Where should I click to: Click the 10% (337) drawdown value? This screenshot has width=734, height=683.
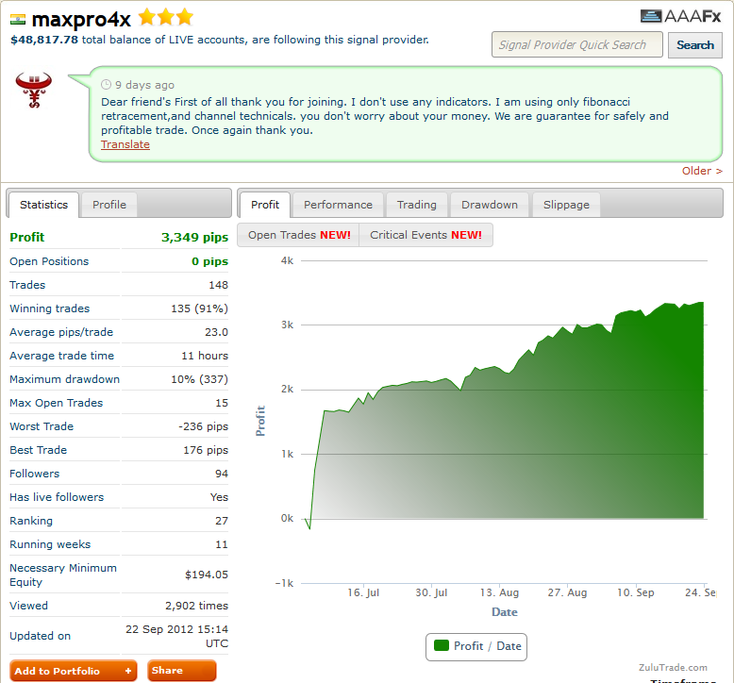pos(199,379)
